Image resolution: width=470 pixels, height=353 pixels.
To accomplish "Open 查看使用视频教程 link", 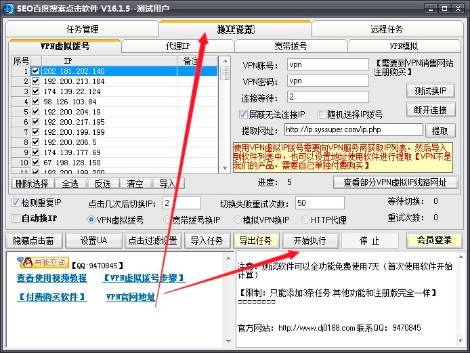I will pyautogui.click(x=51, y=278).
